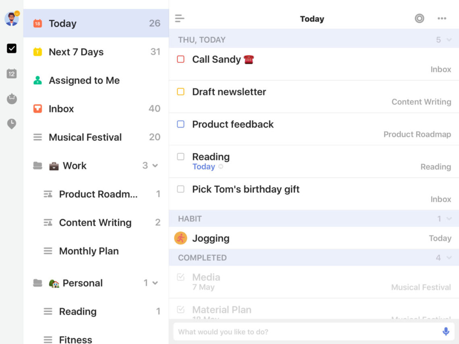Image resolution: width=459 pixels, height=344 pixels.
Task: Click the microphone icon in the input bar
Action: (446, 331)
